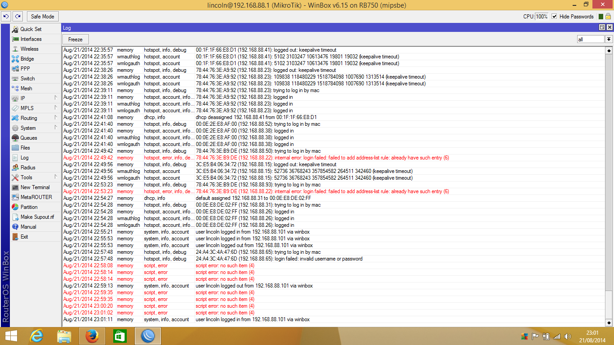614x345 pixels.
Task: Switch to Firefox in the taskbar
Action: [92, 336]
